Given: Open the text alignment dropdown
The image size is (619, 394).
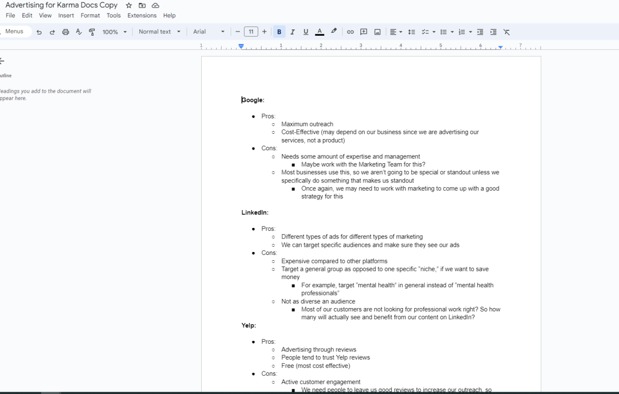Looking at the screenshot, I should coord(396,32).
